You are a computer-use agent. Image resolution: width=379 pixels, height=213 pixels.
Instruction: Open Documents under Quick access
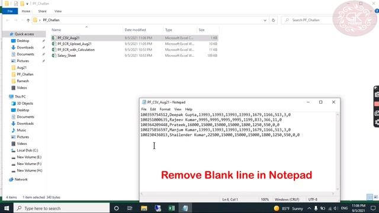(x=25, y=54)
